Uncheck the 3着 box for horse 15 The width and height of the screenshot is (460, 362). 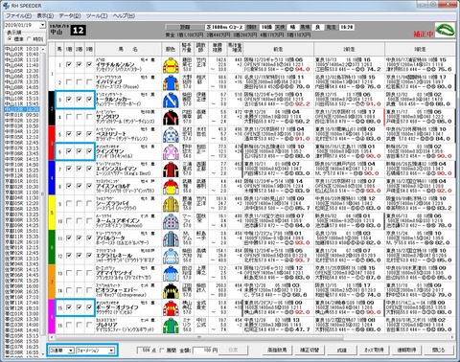(x=89, y=307)
